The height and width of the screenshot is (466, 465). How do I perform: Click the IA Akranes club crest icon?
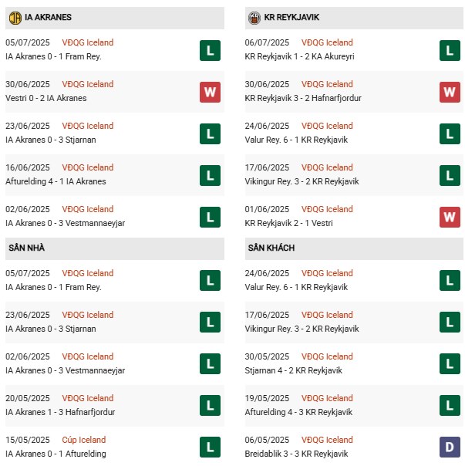click(x=15, y=17)
